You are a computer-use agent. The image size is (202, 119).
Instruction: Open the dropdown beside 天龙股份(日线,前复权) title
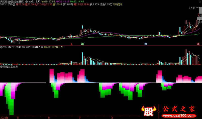27,2
